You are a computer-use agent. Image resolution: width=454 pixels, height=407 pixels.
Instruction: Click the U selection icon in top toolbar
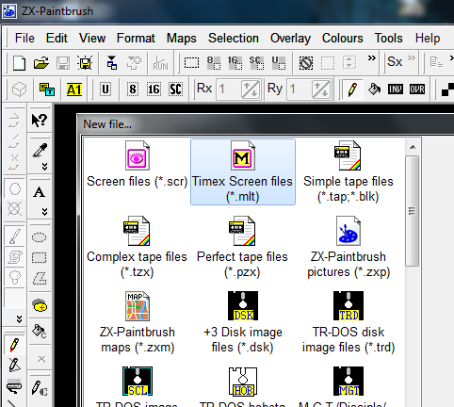click(x=278, y=62)
